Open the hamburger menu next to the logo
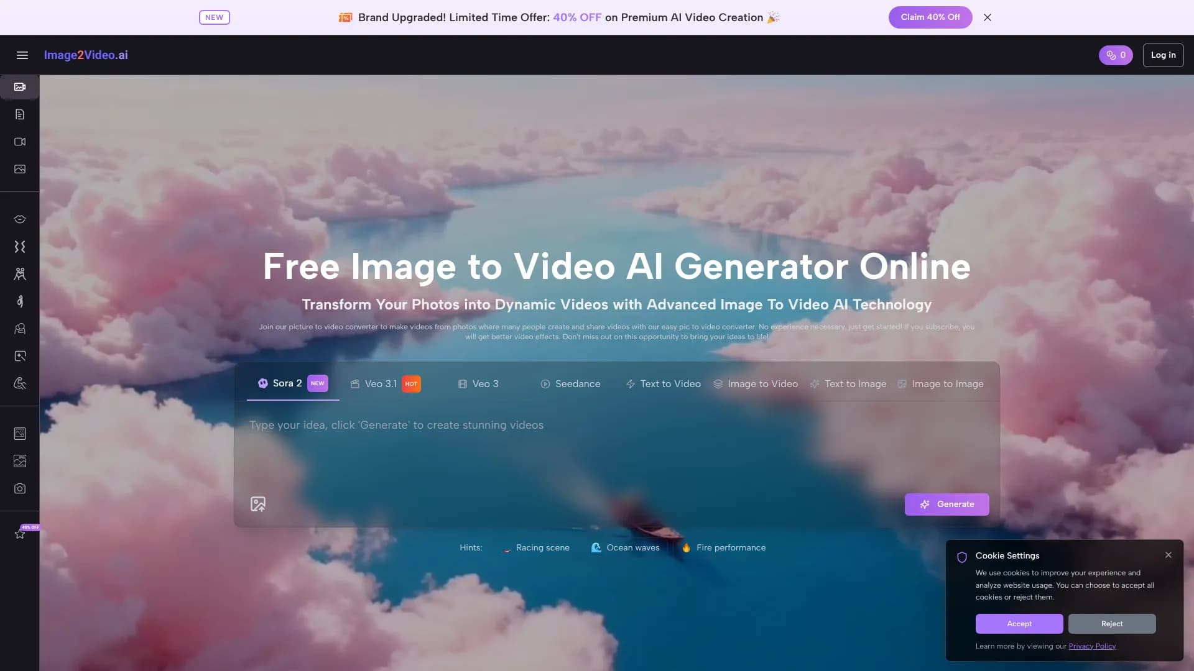This screenshot has width=1194, height=671. coord(22,55)
